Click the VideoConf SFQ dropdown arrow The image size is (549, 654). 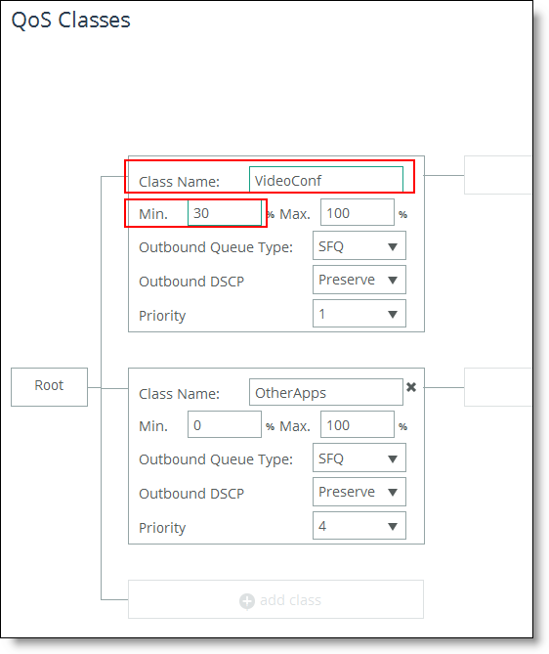393,247
